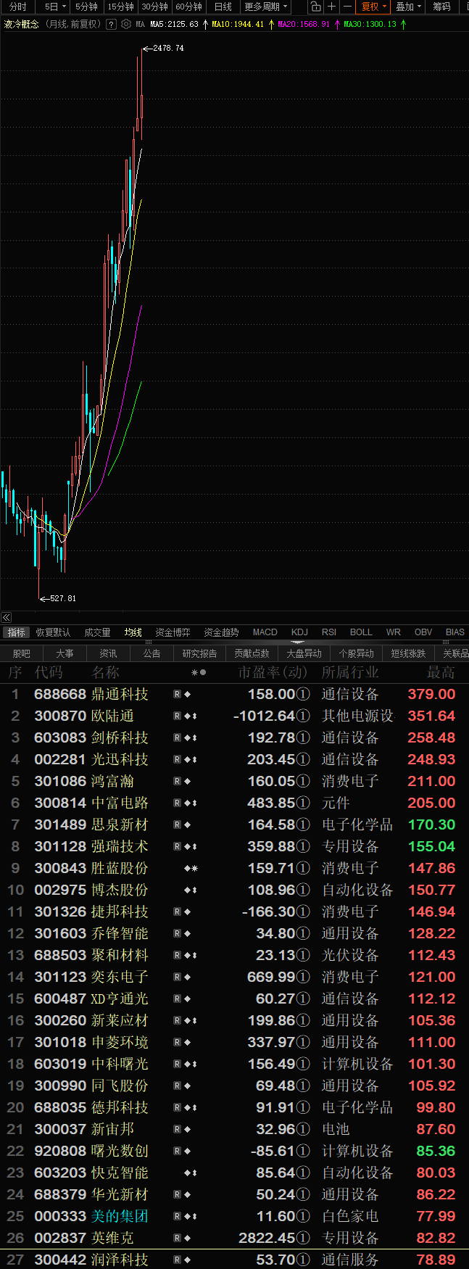Screen dimensions: 469x1269
Task: Click R badge in 光迅科技 row
Action: (177, 759)
